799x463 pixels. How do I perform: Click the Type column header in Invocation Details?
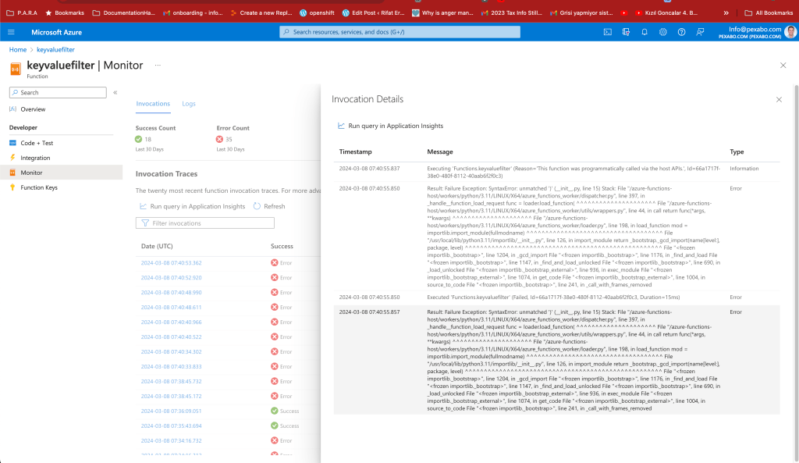coord(737,152)
